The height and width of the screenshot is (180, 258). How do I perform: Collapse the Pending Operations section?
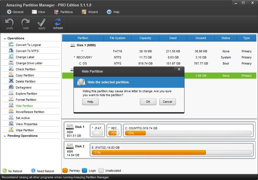pyautogui.click(x=5, y=136)
